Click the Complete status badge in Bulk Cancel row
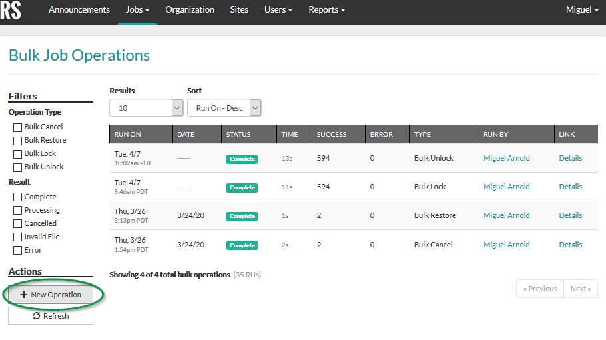The image size is (606, 340). pyautogui.click(x=242, y=245)
